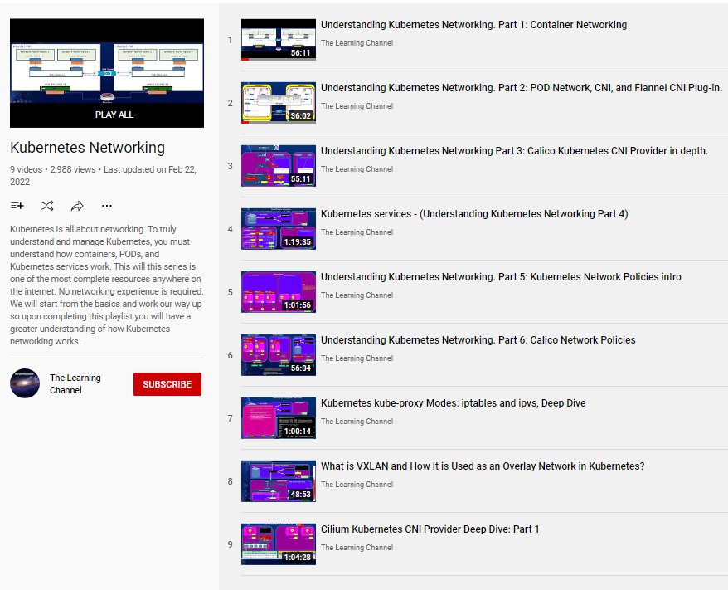Image resolution: width=728 pixels, height=590 pixels.
Task: Open kube-proxy Modes iptables and ipvs title
Action: (454, 403)
